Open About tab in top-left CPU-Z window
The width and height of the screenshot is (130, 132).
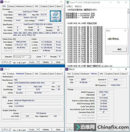[x=59, y=6]
